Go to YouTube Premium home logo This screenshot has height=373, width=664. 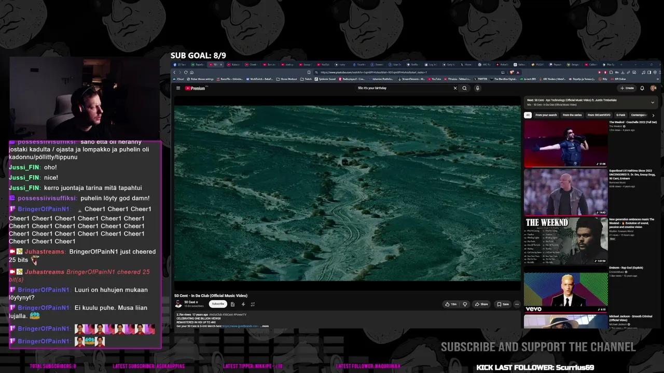(196, 88)
